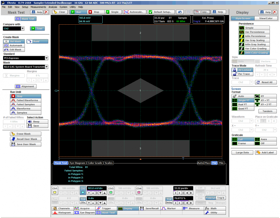Expand the Compare with Ch2 dropdown
280x218 pixels.
[x=23, y=28]
